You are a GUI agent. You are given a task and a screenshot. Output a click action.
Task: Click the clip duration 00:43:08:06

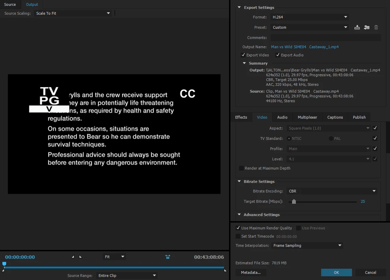tap(209, 257)
